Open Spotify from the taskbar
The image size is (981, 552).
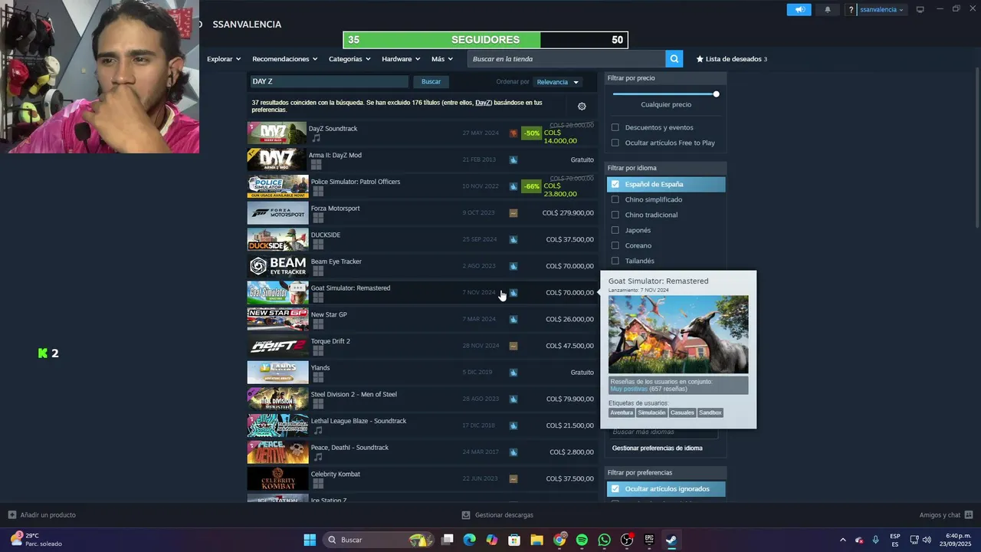(582, 540)
